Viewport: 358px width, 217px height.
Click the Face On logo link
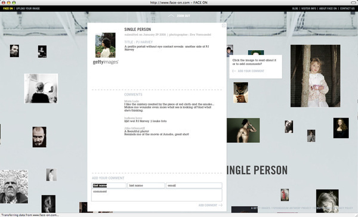[8, 8]
